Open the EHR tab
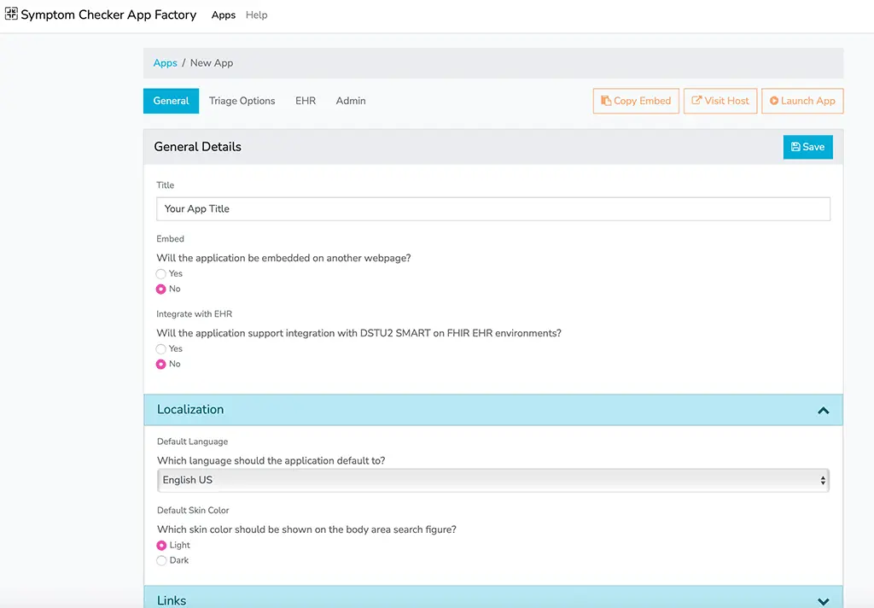 pos(306,101)
